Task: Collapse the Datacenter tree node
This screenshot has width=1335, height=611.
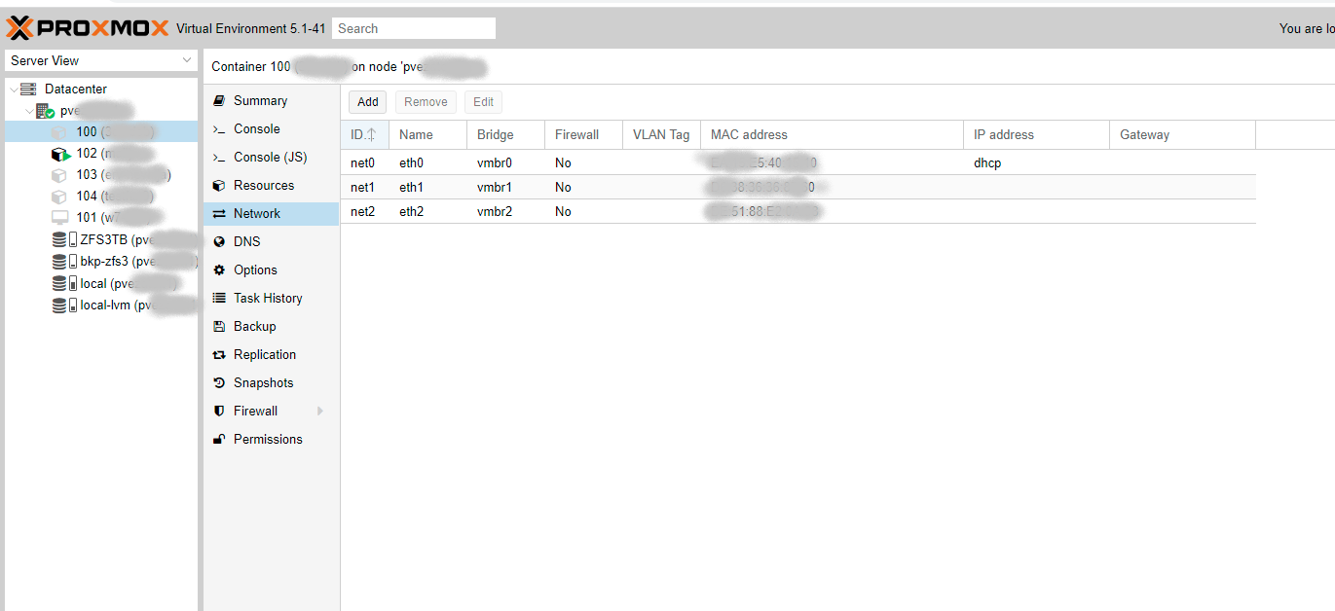Action: click(x=12, y=90)
